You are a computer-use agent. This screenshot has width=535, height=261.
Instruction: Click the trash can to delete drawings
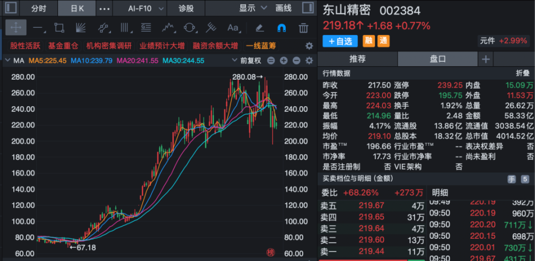(303, 28)
